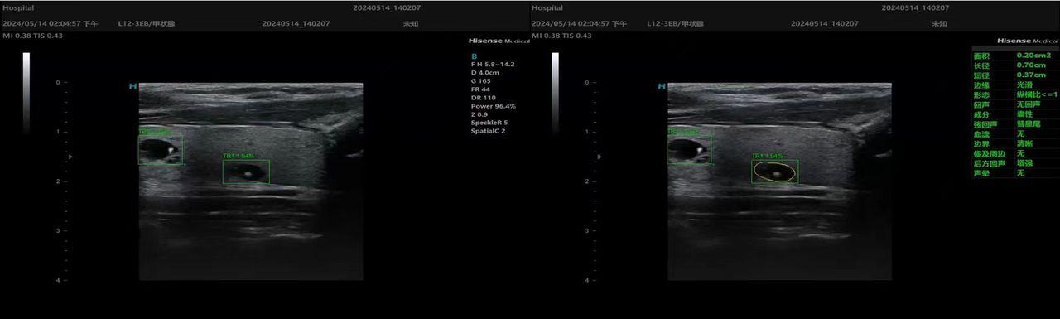Click depth scale mark '2' in B-parameter view
Image resolution: width=1060 pixels, height=319 pixels.
(57, 181)
